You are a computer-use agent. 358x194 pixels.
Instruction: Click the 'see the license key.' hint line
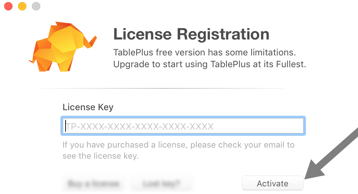coord(101,156)
